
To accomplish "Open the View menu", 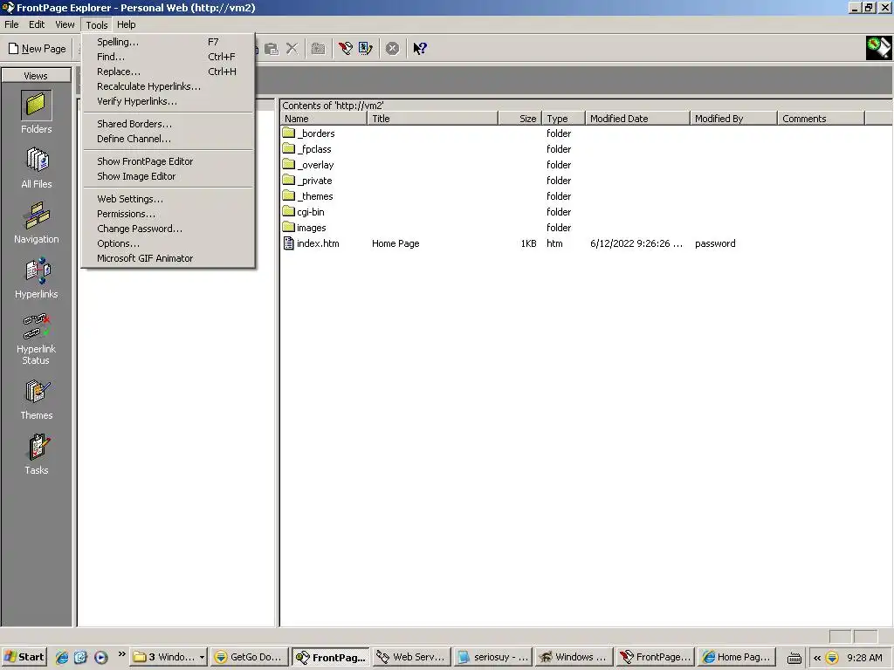I will point(65,24).
